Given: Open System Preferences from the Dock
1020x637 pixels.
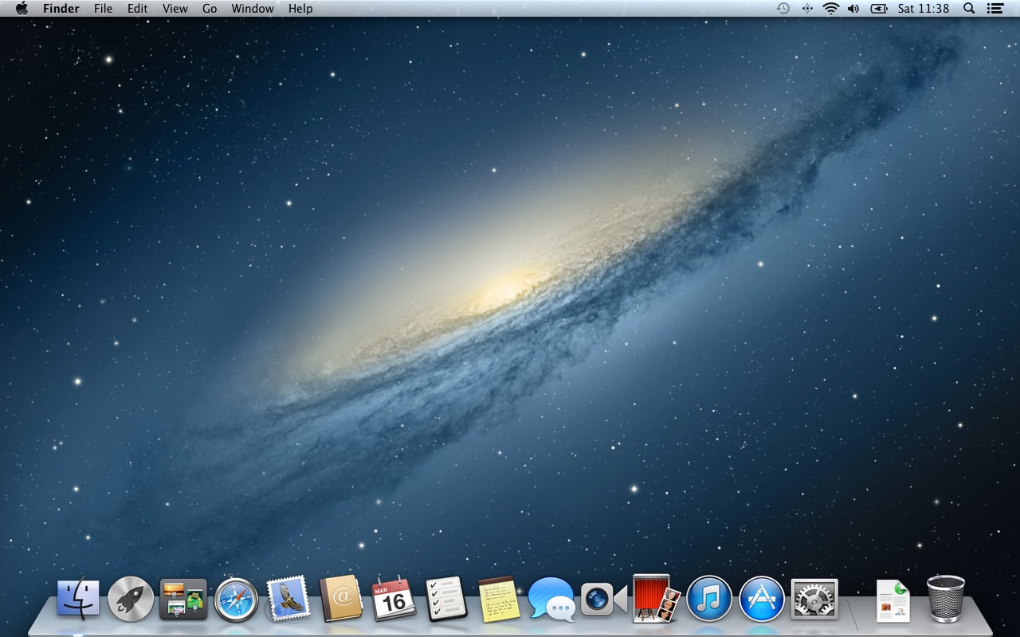Looking at the screenshot, I should [813, 597].
